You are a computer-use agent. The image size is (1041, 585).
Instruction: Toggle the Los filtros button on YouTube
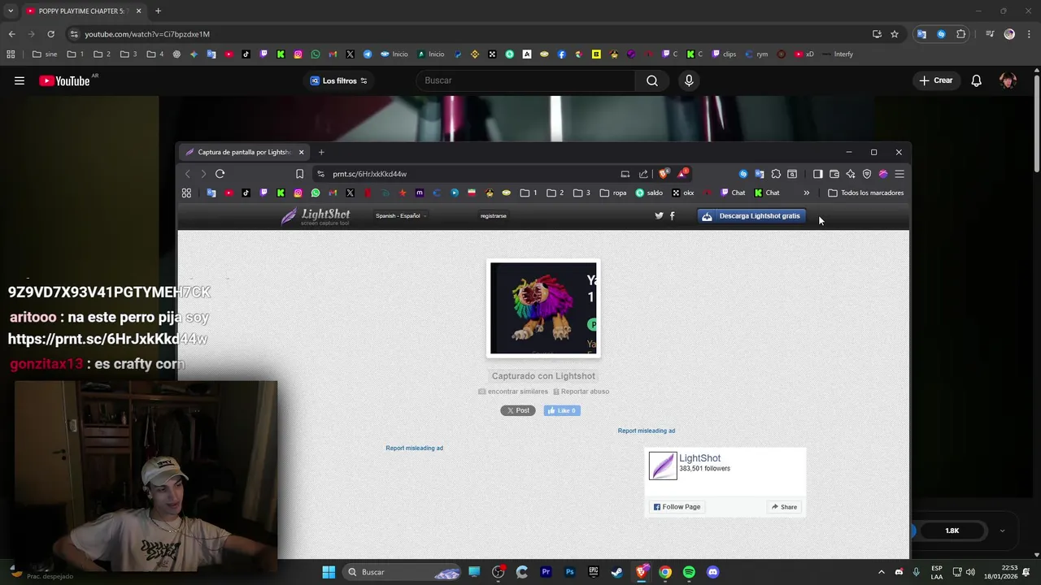pyautogui.click(x=339, y=80)
